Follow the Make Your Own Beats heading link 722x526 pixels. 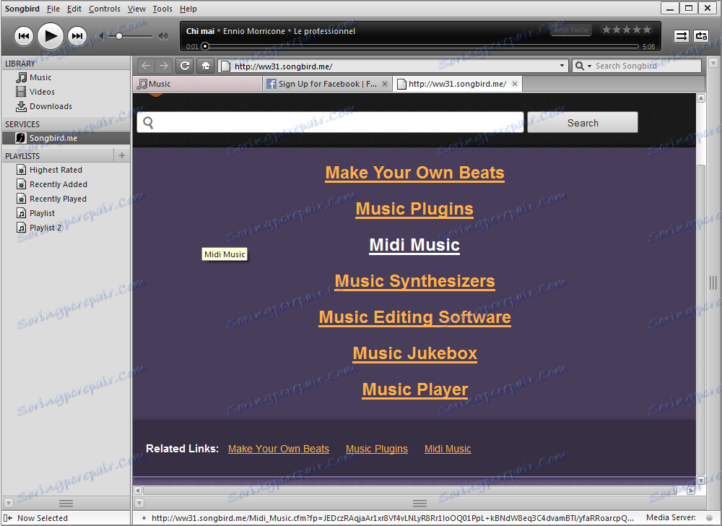click(414, 173)
